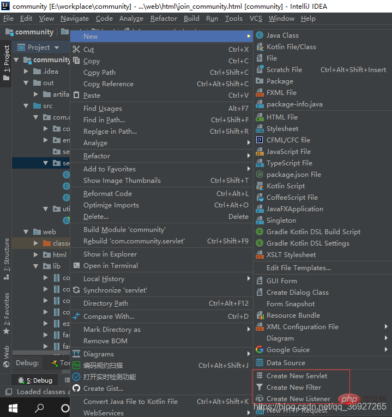Click the Create New Filter funnel icon
This screenshot has height=417, width=392.
point(260,387)
